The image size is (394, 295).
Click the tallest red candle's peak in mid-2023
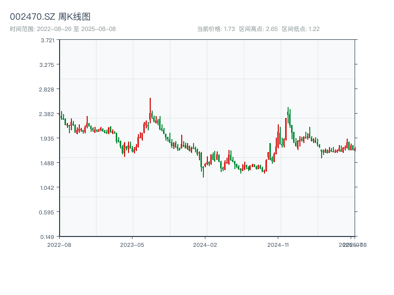point(150,98)
